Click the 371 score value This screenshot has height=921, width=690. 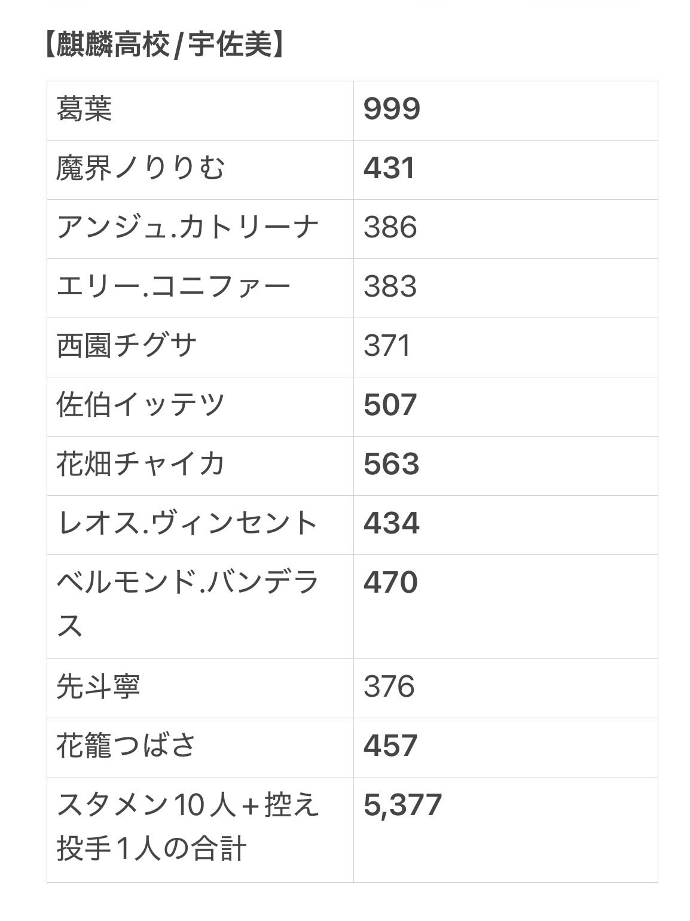387,346
